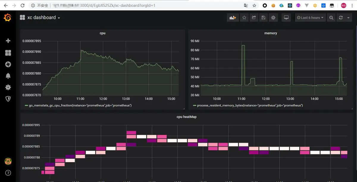Star this dashboard as favorite

[244, 18]
